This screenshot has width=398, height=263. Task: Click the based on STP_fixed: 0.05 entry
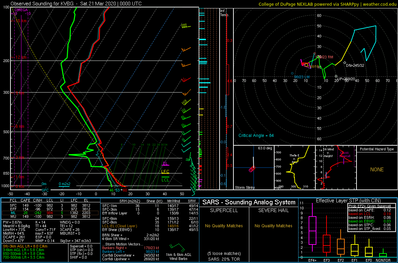pos(370,229)
